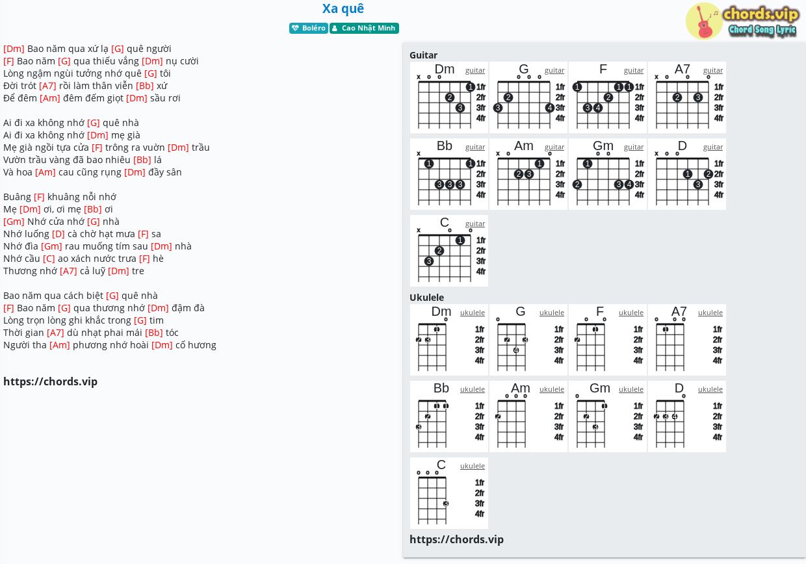The width and height of the screenshot is (806, 564).
Task: Click the guitar F chord diagram
Action: click(608, 97)
